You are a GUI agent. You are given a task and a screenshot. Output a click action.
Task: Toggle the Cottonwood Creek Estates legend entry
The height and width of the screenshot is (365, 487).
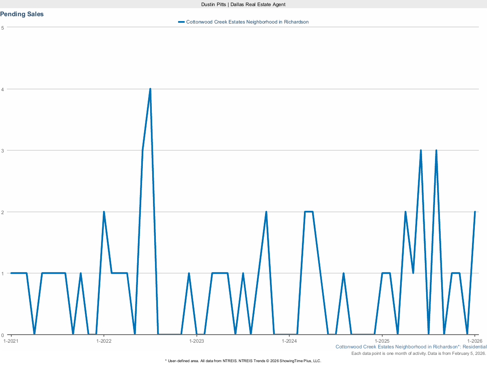247,22
